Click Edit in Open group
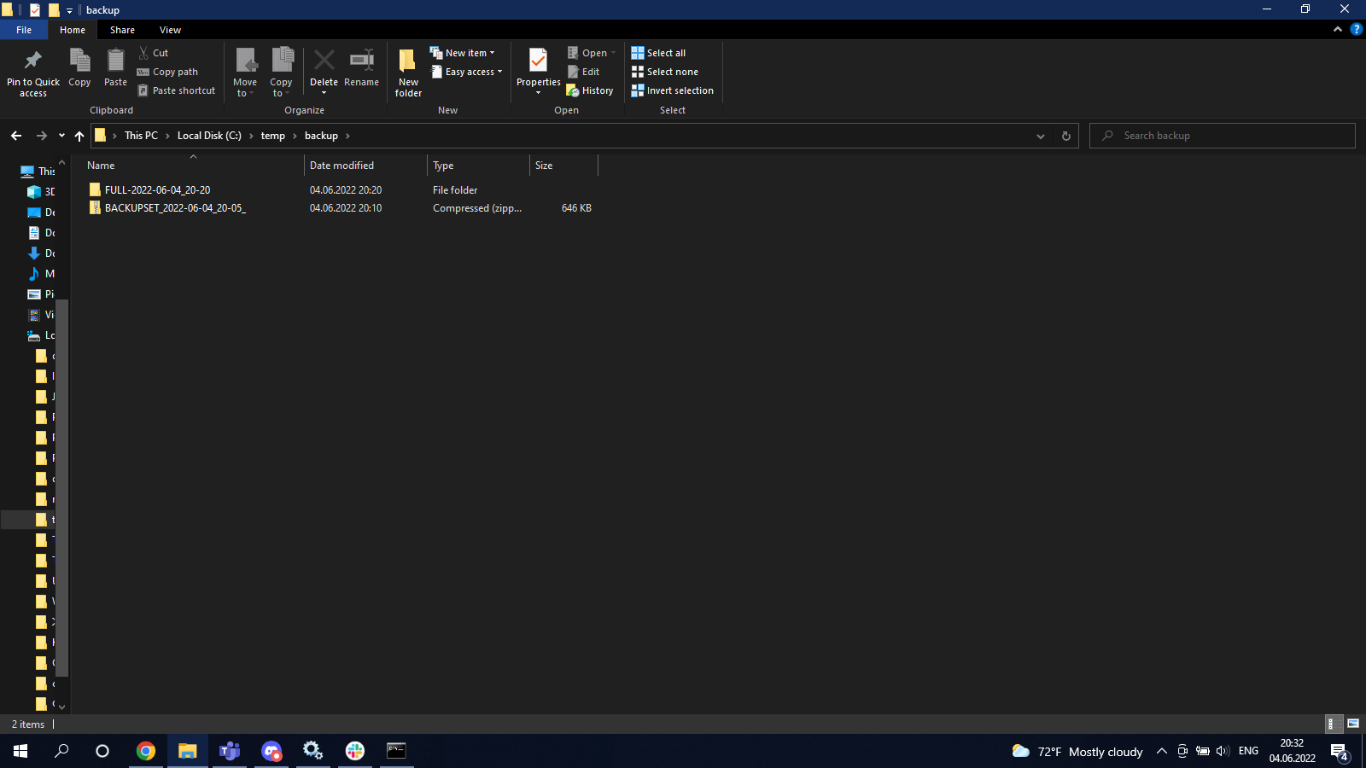The width and height of the screenshot is (1366, 768). [584, 72]
